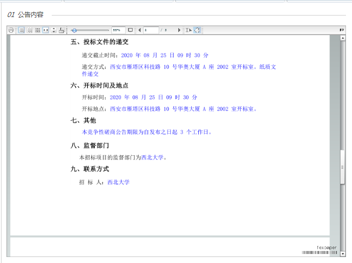The height and width of the screenshot is (263, 352).
Task: Activate the hand pan tool
Action: (197, 30)
